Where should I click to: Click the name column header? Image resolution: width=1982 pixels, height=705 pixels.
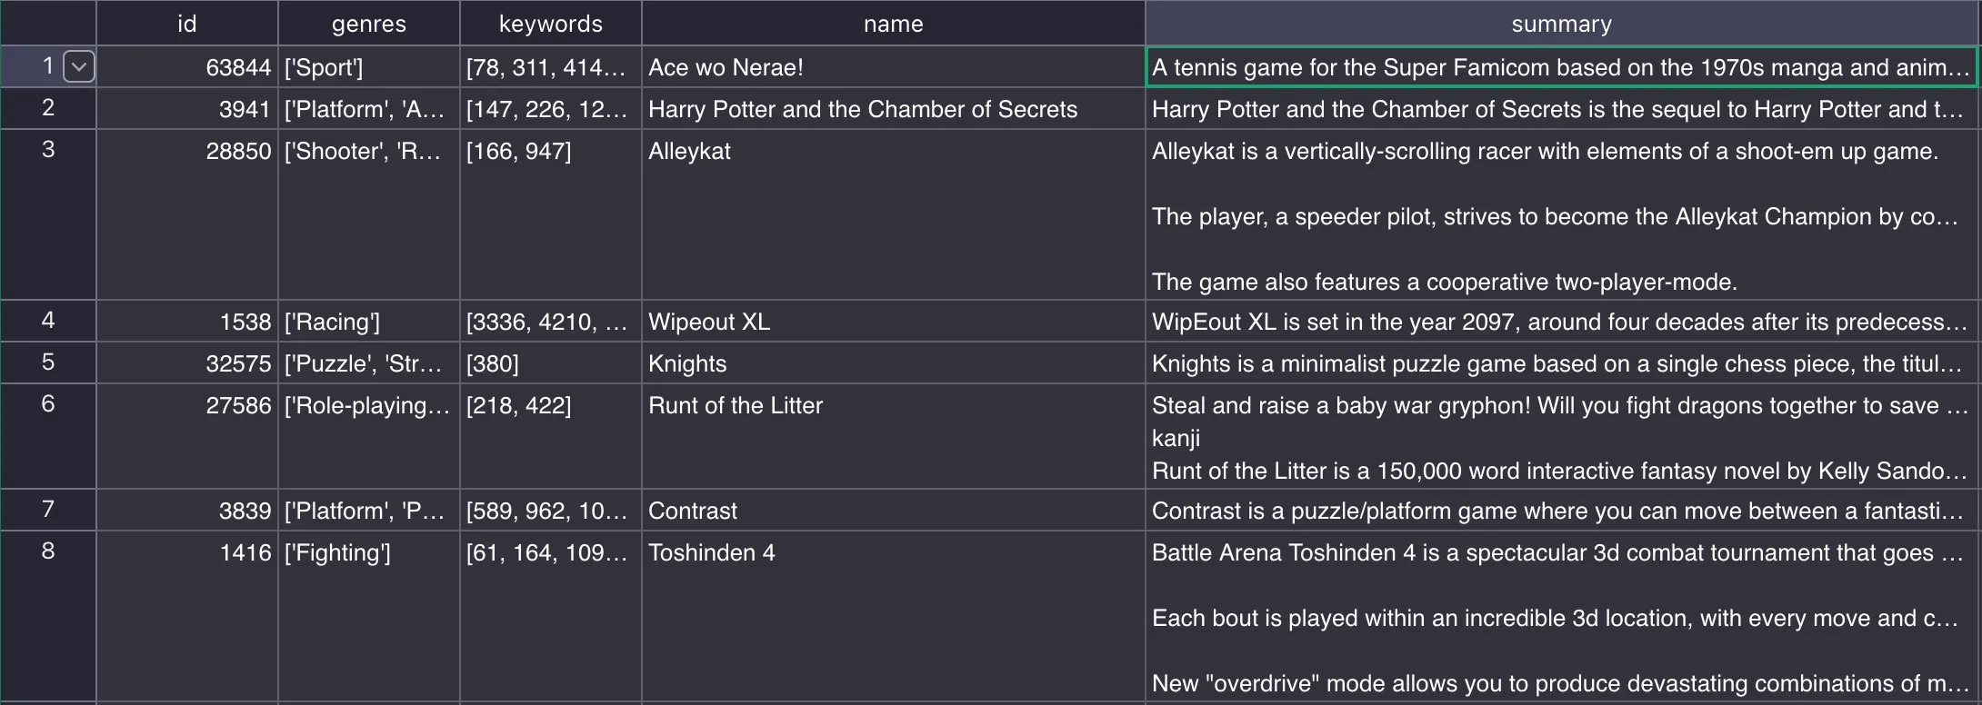892,24
